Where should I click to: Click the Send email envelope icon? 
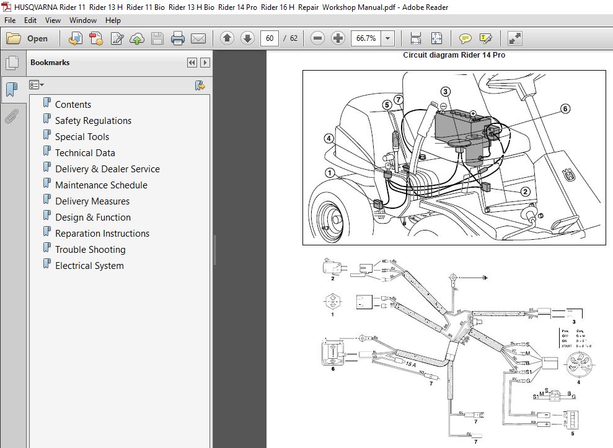[x=198, y=38]
